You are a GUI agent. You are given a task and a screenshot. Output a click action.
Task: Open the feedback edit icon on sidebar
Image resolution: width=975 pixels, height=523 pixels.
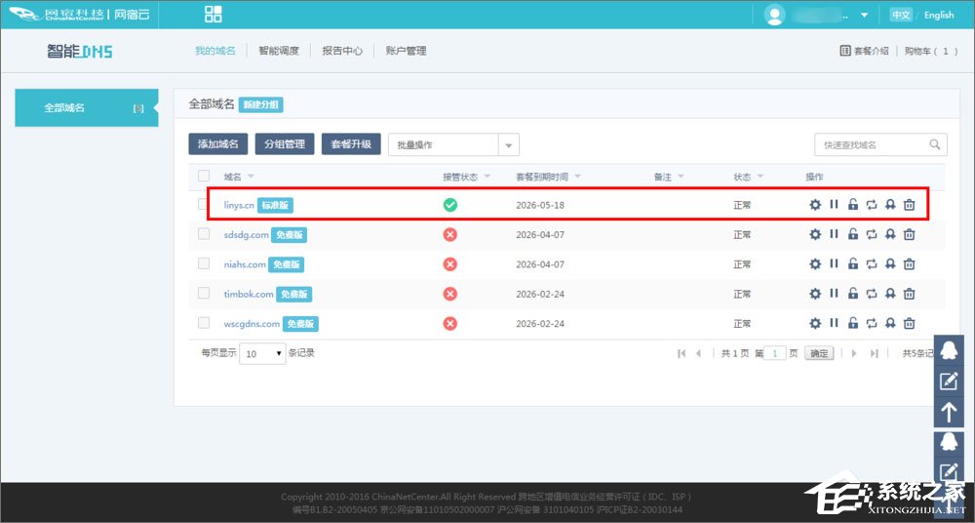point(949,382)
